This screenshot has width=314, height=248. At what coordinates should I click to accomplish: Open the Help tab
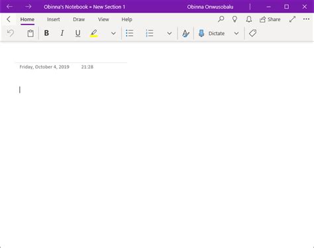[x=127, y=19]
